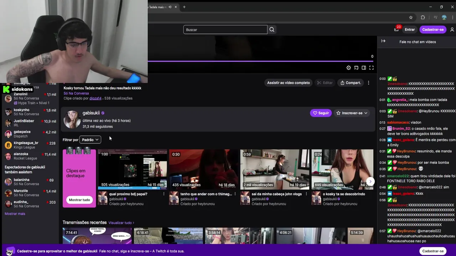The image size is (456, 256).
Task: Toggle theater mode in video player
Action: tap(364, 68)
